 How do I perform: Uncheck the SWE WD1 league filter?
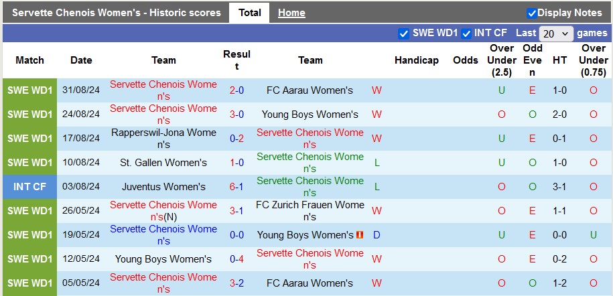pos(403,33)
